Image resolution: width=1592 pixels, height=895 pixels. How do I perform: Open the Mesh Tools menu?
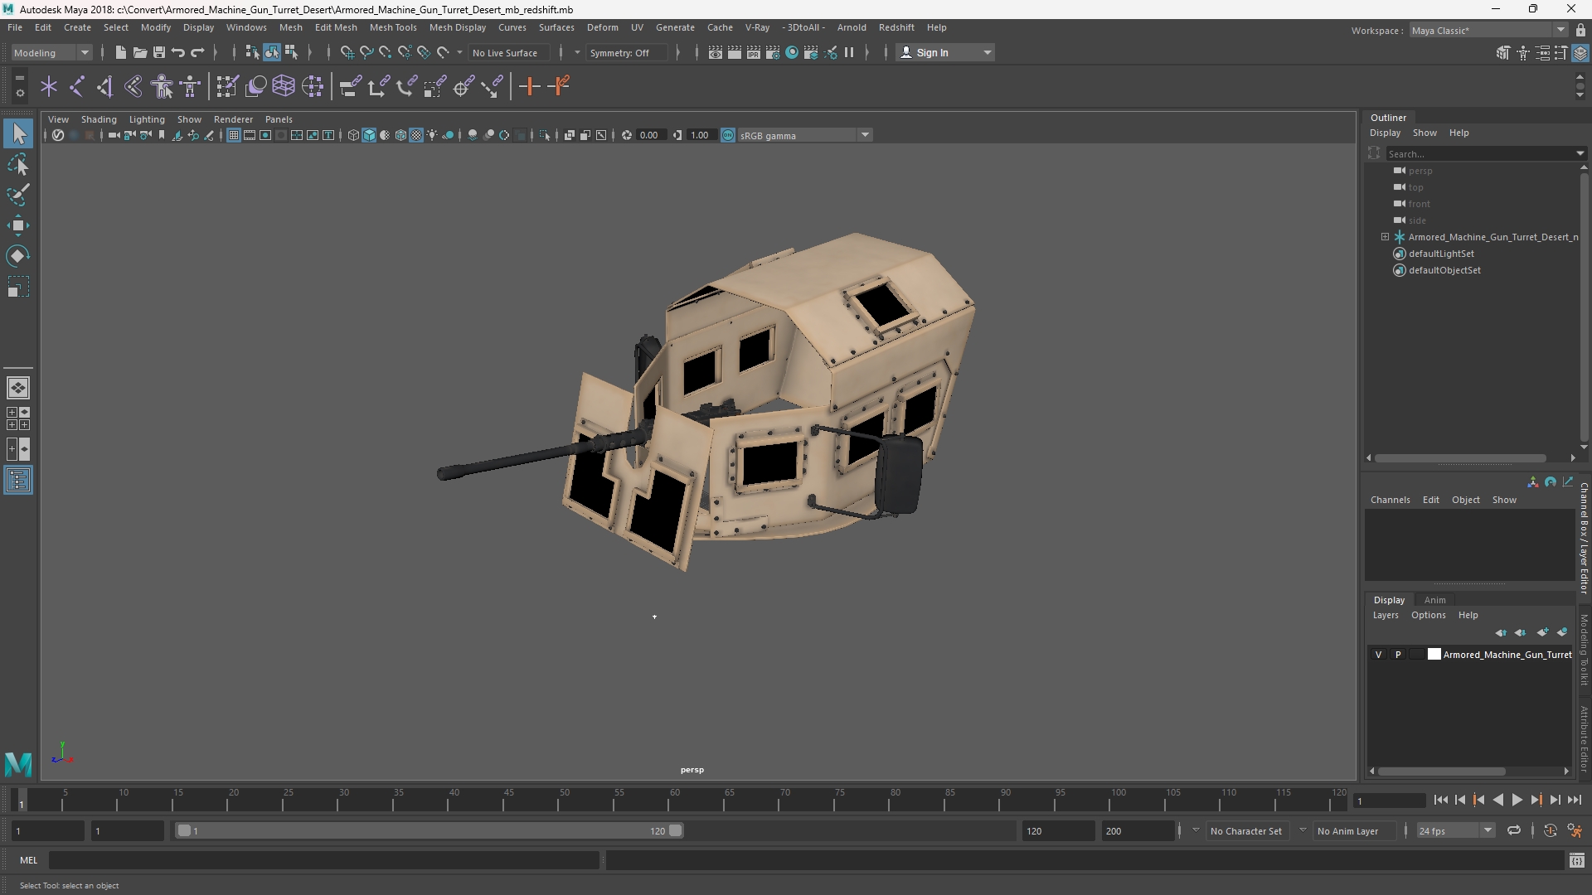(x=393, y=27)
